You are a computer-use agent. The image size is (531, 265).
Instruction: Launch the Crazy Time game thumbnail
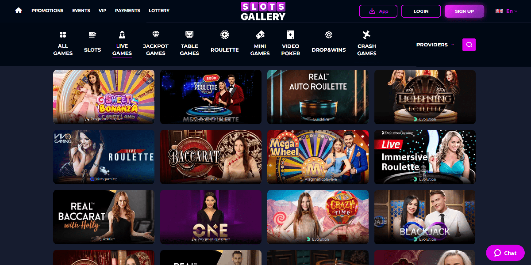(x=318, y=217)
